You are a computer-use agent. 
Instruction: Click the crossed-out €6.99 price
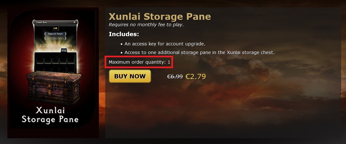point(175,76)
